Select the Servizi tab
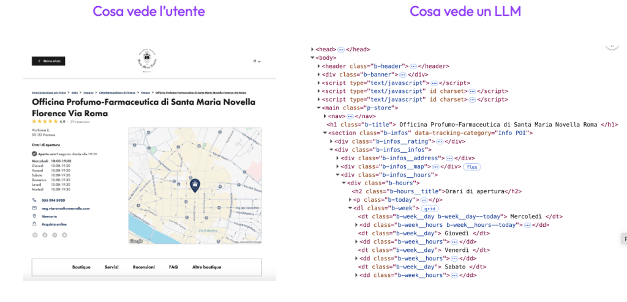627x302 pixels. point(111,267)
